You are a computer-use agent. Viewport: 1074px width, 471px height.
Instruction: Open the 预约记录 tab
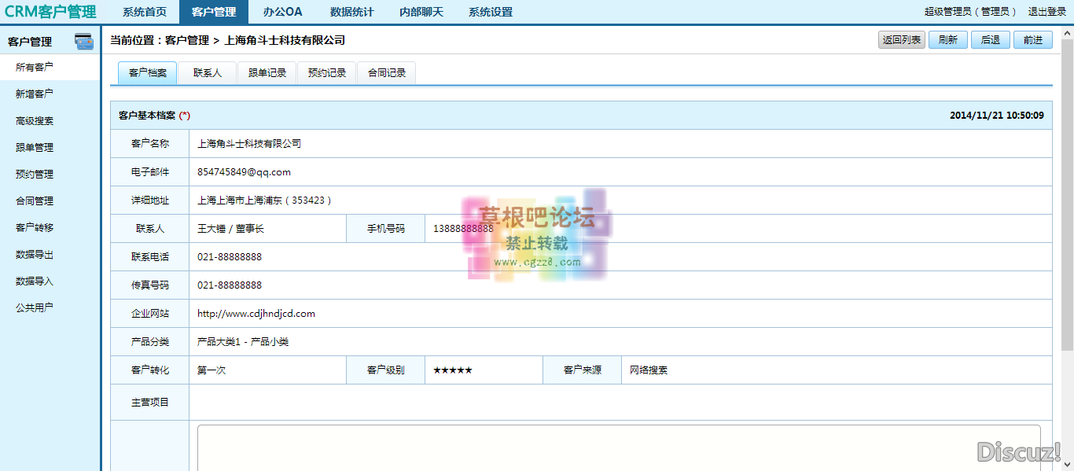(326, 72)
